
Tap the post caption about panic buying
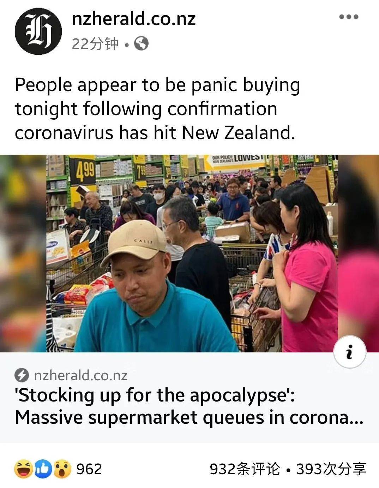[157, 108]
